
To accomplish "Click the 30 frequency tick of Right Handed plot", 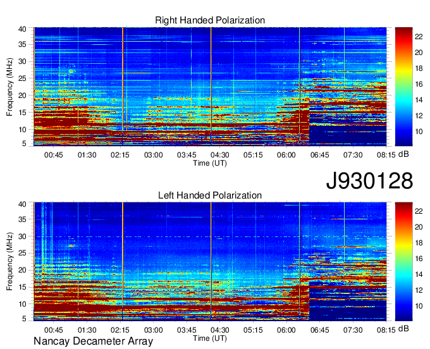I will [x=22, y=61].
